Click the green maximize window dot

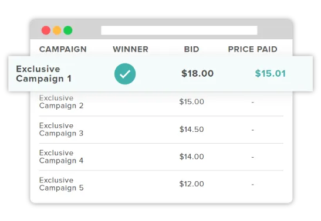[68, 30]
